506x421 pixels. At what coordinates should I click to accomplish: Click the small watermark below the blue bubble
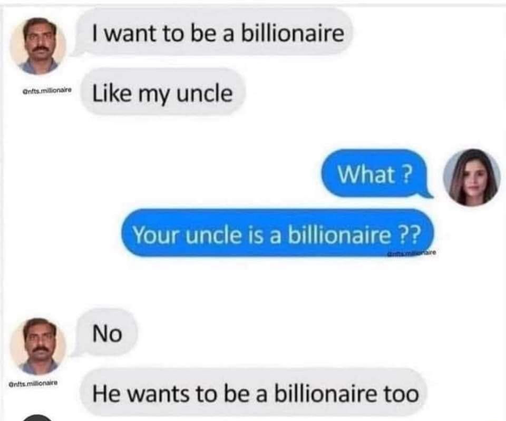pos(413,253)
